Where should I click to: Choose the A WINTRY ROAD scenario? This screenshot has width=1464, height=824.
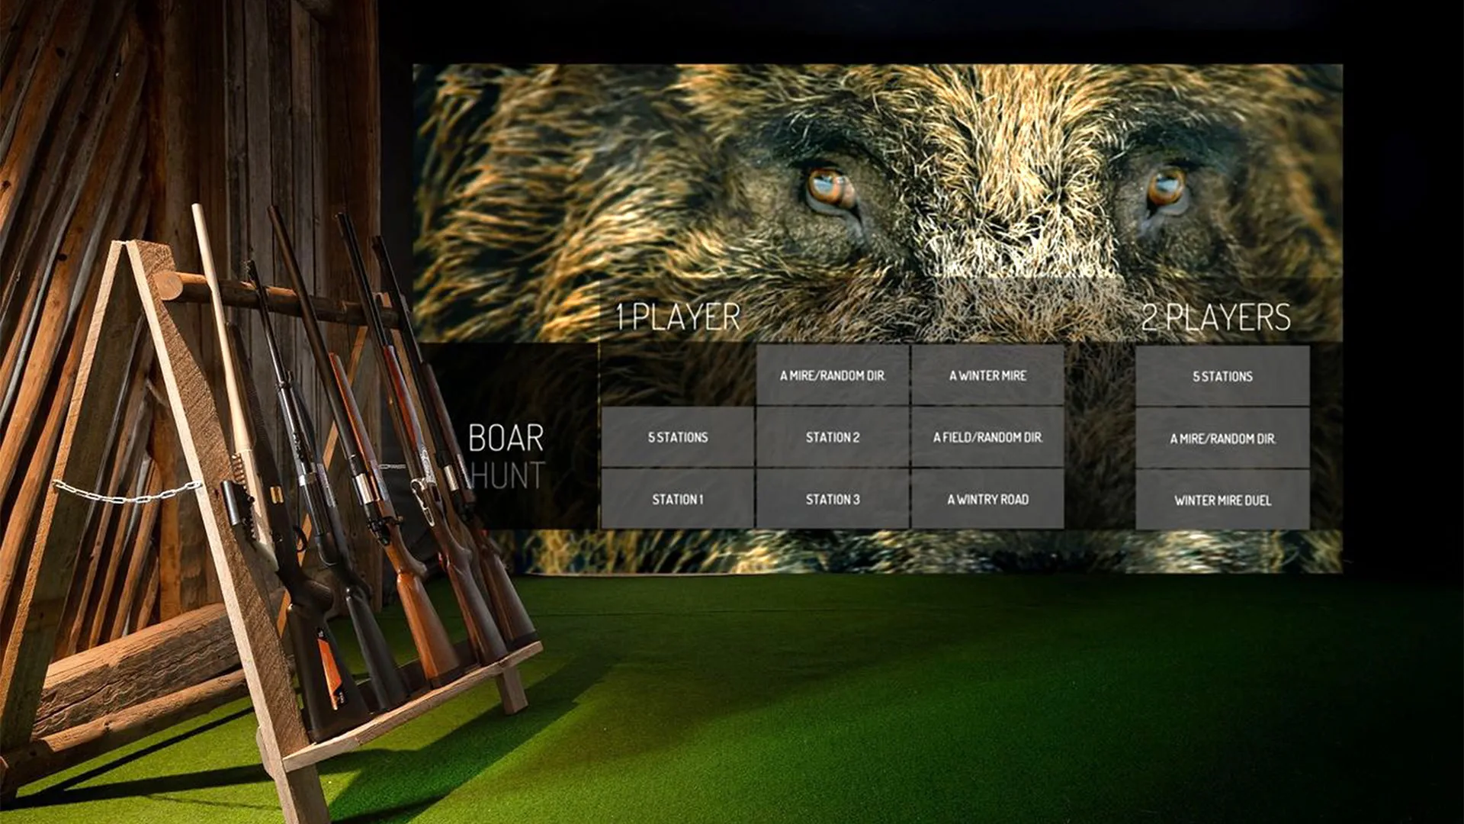987,499
